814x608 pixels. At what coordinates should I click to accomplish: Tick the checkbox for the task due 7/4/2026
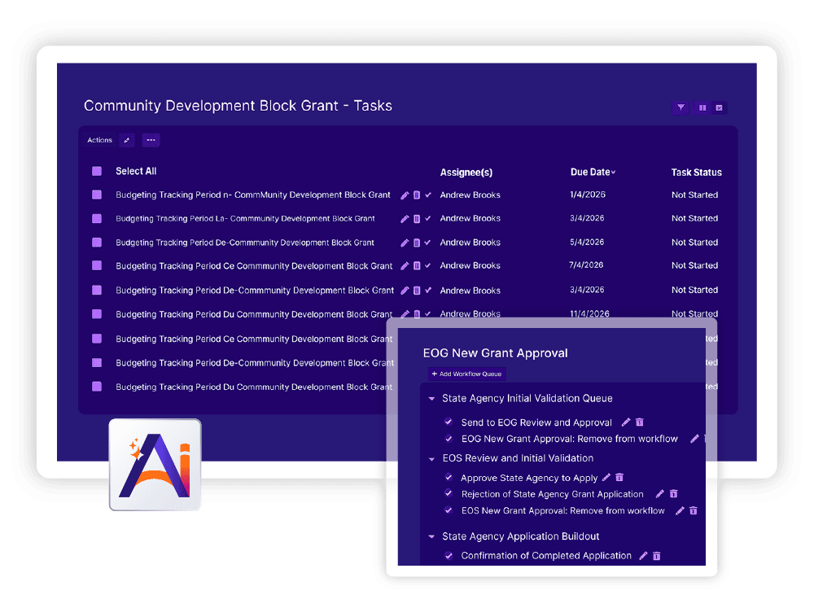tap(97, 265)
